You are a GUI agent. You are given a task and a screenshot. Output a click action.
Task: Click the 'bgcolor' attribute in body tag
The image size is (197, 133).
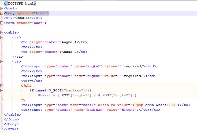(24, 13)
